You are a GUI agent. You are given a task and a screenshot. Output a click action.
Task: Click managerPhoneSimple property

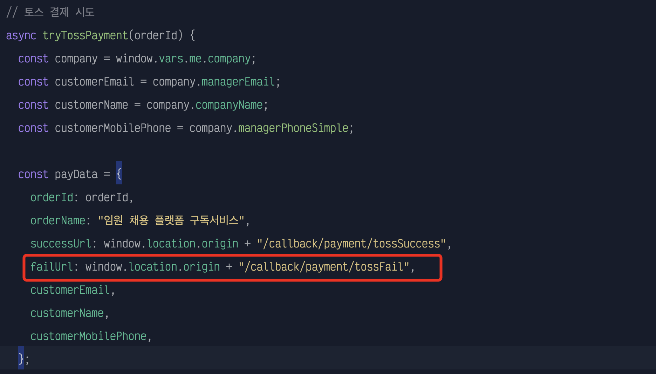pyautogui.click(x=293, y=128)
